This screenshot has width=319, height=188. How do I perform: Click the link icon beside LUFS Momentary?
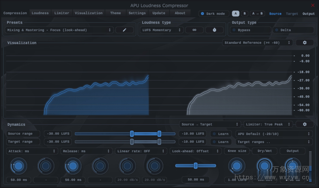point(194,30)
